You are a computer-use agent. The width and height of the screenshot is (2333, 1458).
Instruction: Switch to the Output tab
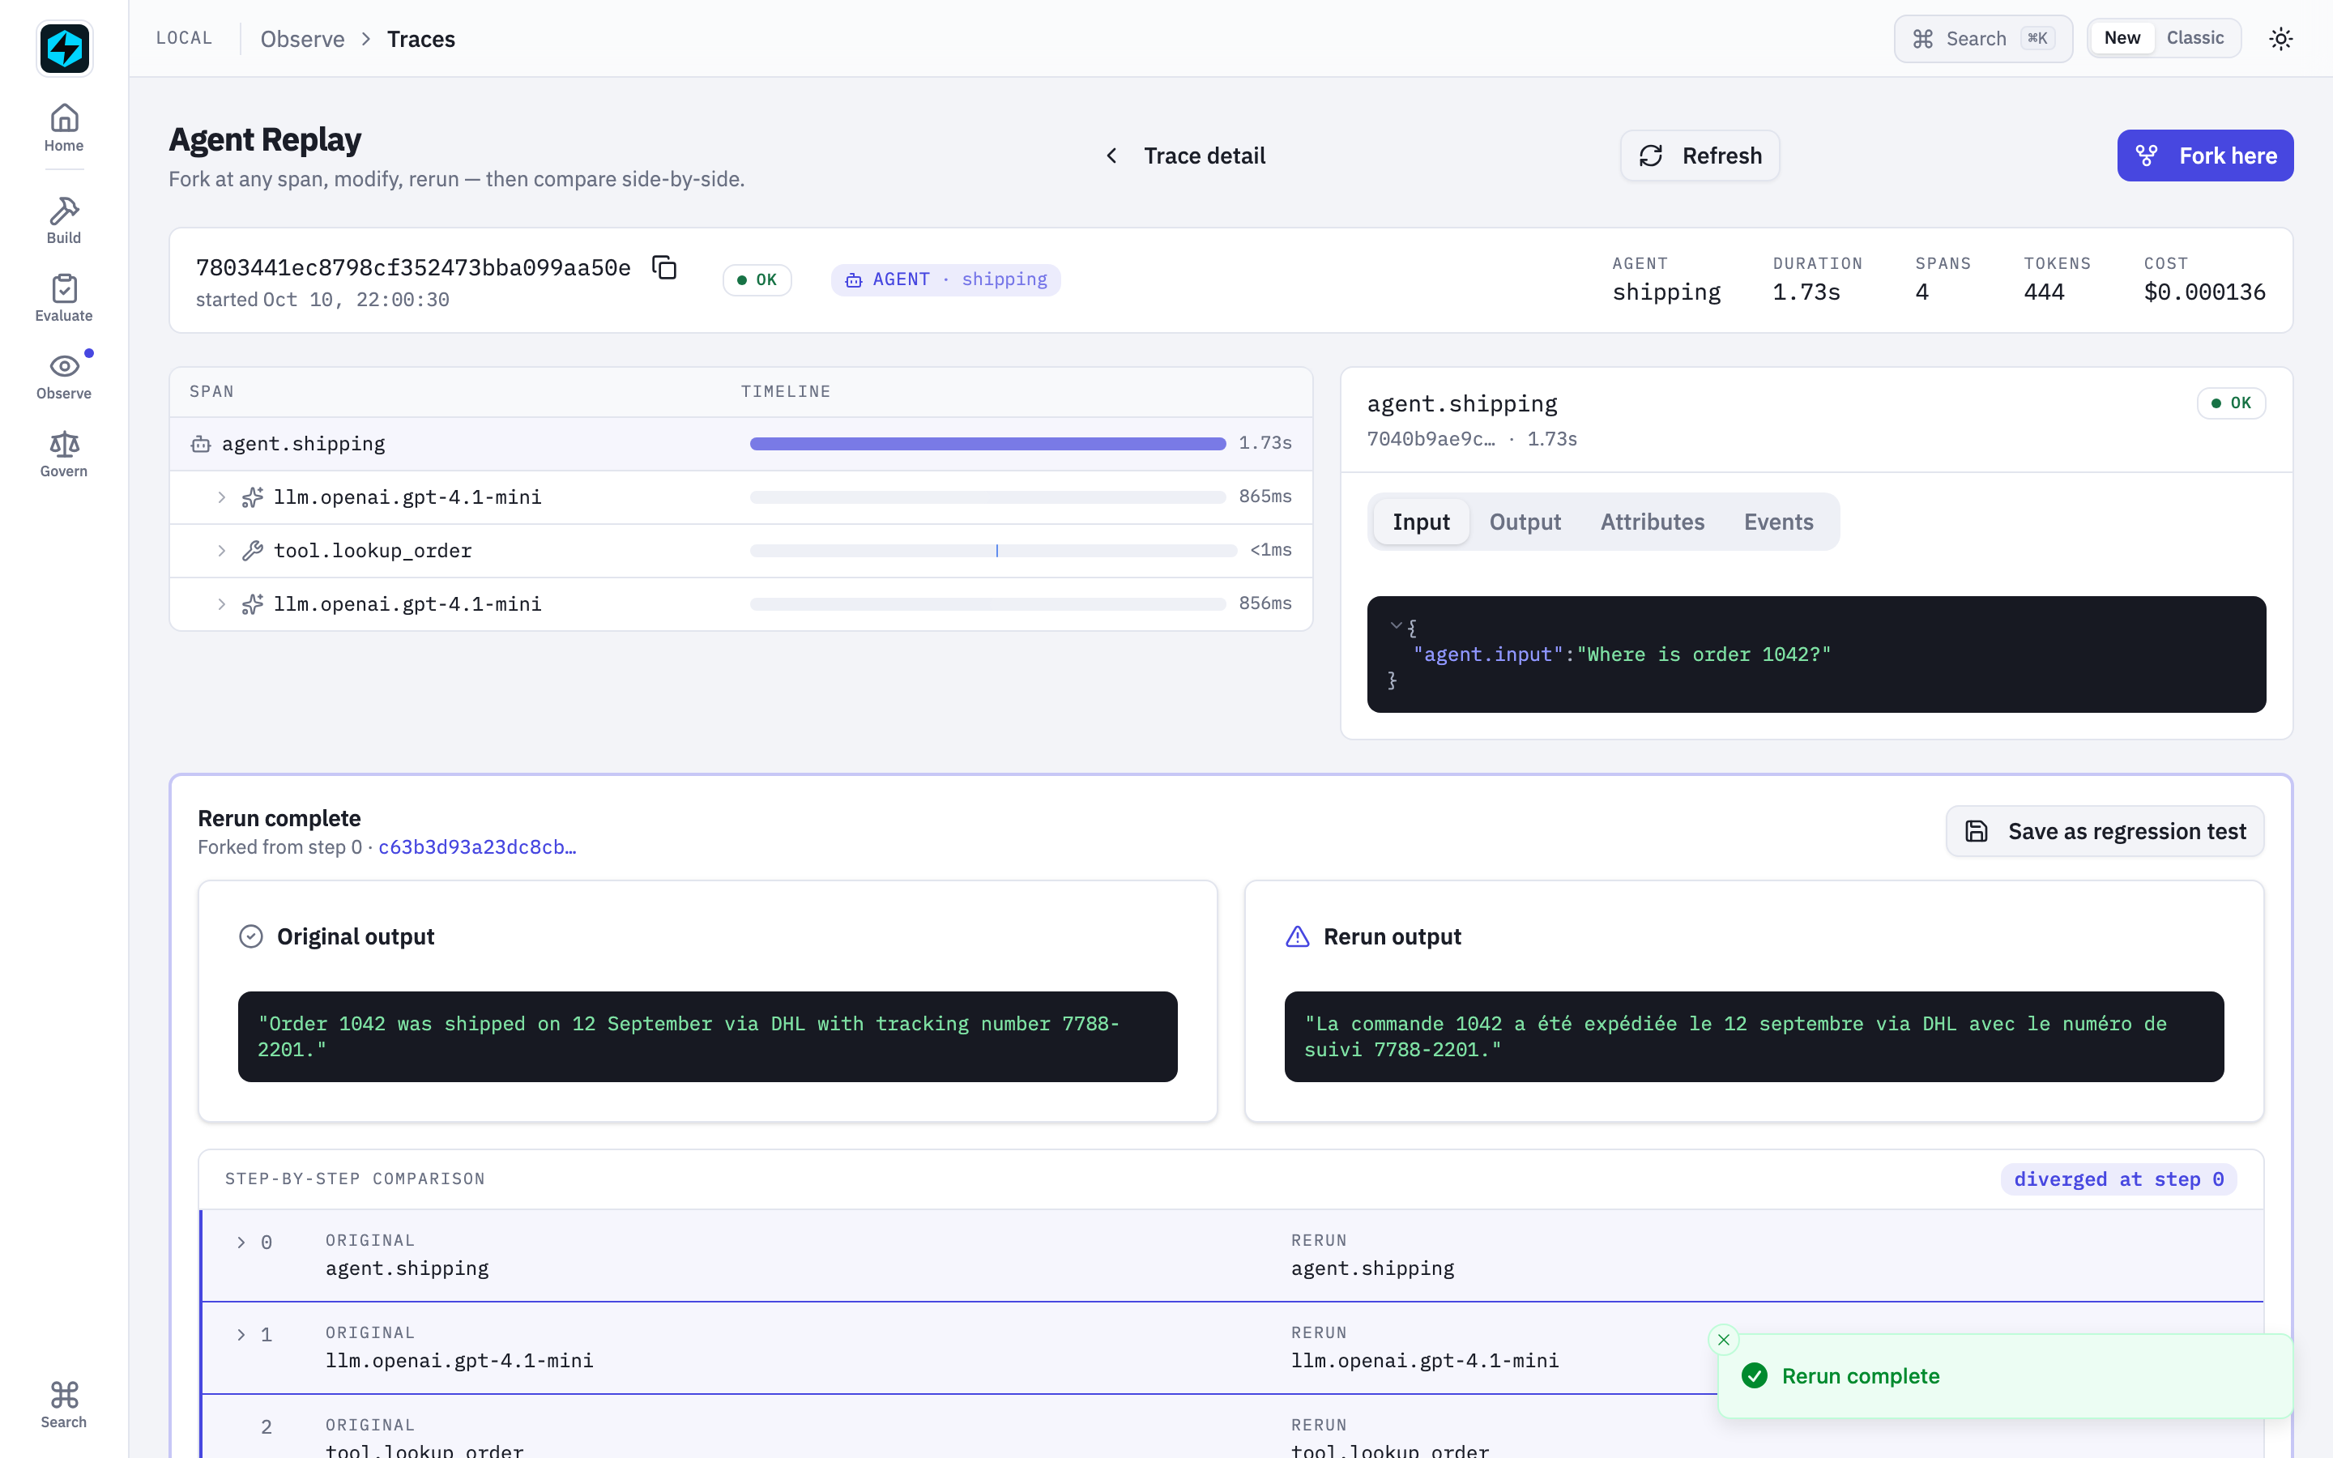[x=1525, y=522]
